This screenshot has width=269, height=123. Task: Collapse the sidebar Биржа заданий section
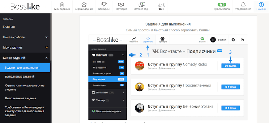(25, 58)
